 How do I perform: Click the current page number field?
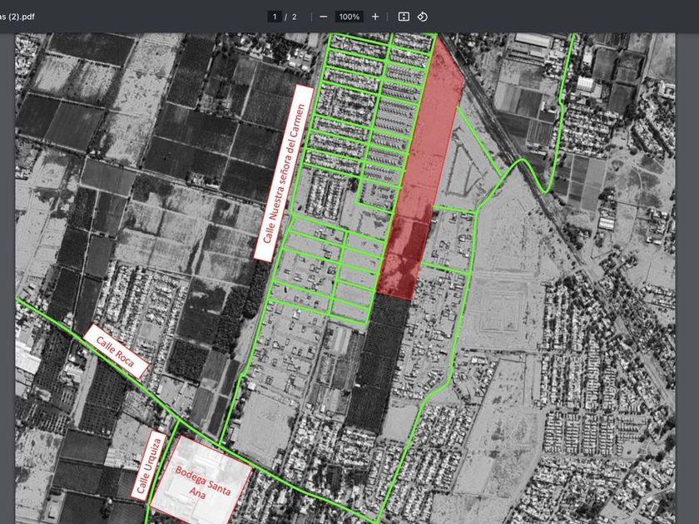[x=274, y=17]
